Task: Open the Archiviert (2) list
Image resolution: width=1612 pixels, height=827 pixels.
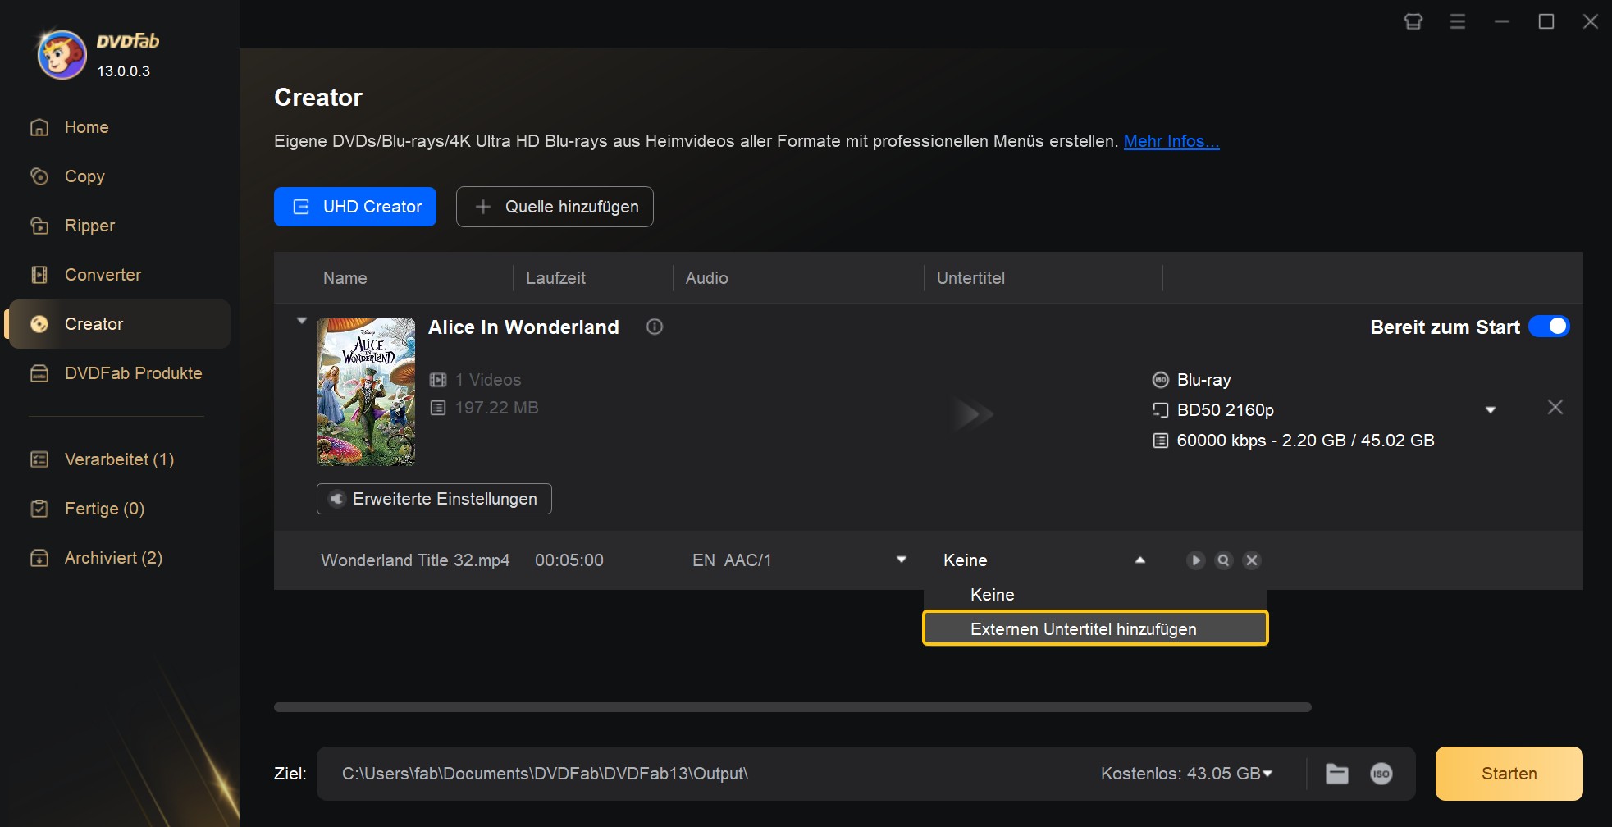Action: coord(113,558)
